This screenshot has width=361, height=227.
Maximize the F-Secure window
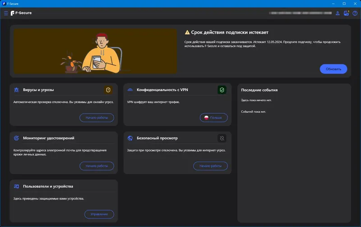tap(344, 4)
